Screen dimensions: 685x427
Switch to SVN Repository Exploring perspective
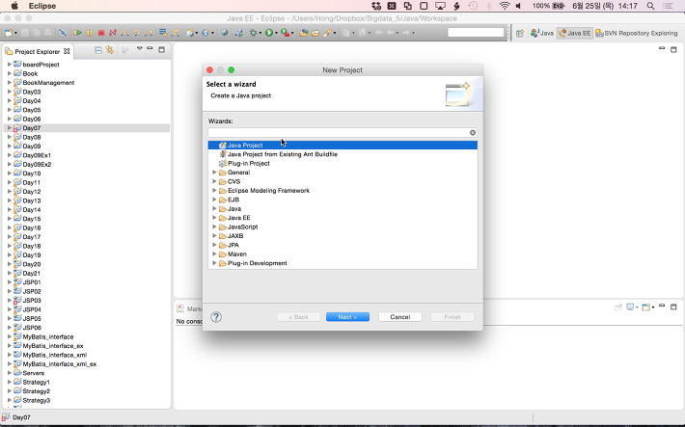637,33
